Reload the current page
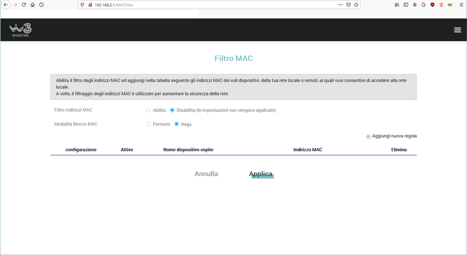The image size is (467, 255). 24,5
